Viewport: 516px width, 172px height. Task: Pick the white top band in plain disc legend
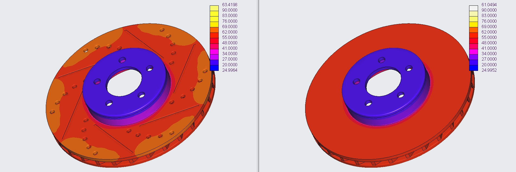[x=473, y=8]
